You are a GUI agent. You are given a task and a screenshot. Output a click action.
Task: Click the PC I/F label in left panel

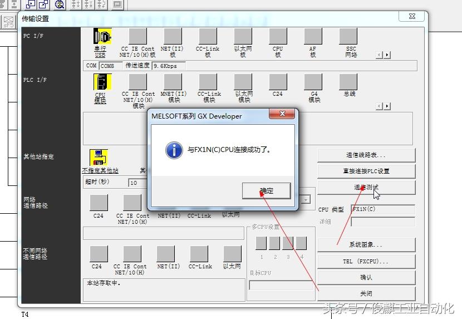pyautogui.click(x=33, y=36)
